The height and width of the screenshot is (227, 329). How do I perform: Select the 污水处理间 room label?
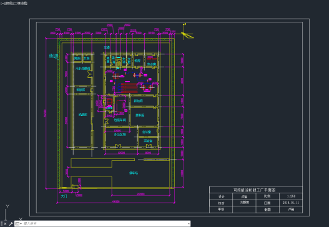(x=82, y=69)
